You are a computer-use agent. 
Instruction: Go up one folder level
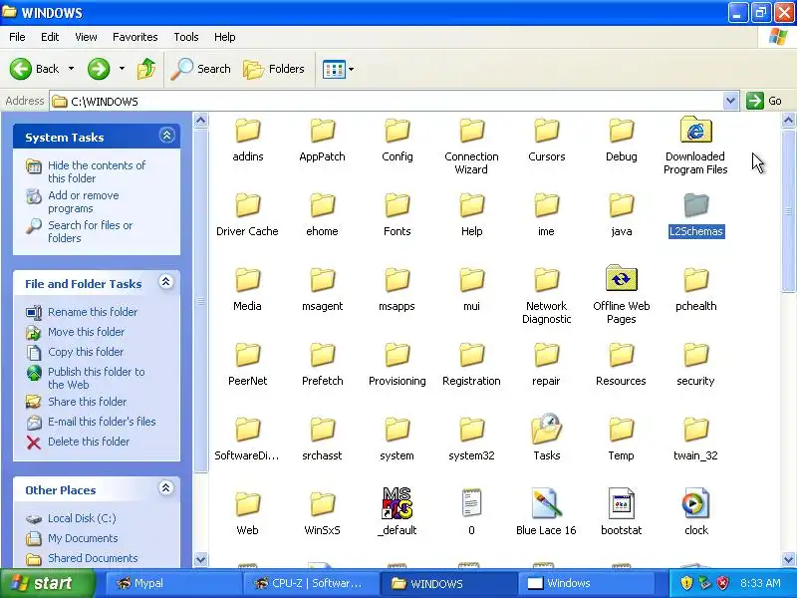146,69
